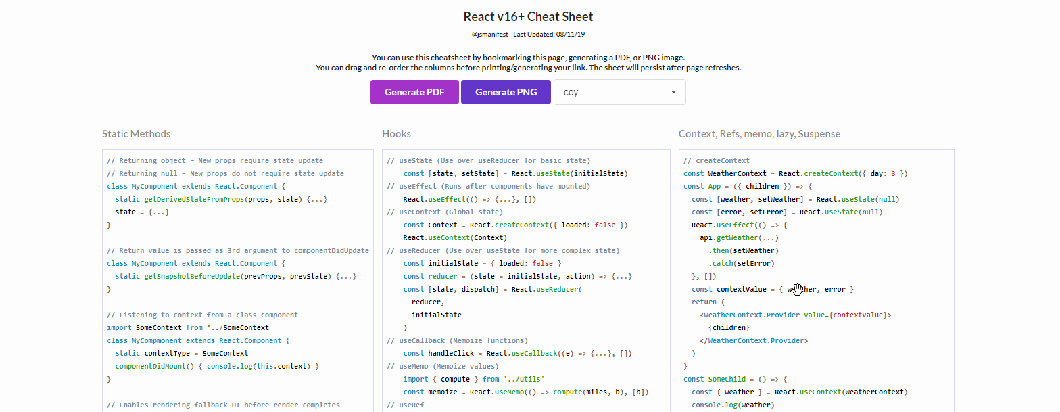Click the opening 'WeatherContext.Provider value={contextValue}' tag line
1060x412 pixels.
pyautogui.click(x=796, y=315)
